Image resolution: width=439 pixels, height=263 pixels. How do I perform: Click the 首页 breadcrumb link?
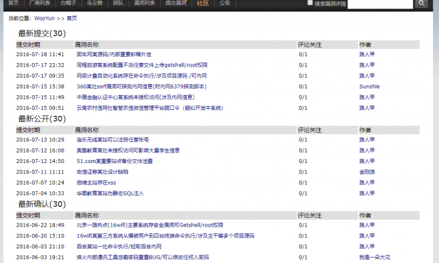[x=71, y=19]
